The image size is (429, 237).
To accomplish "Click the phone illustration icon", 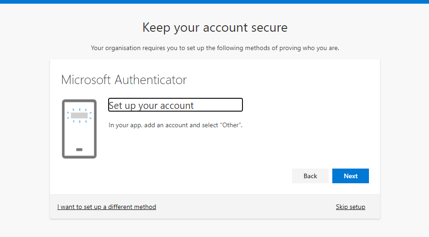I will pos(79,129).
